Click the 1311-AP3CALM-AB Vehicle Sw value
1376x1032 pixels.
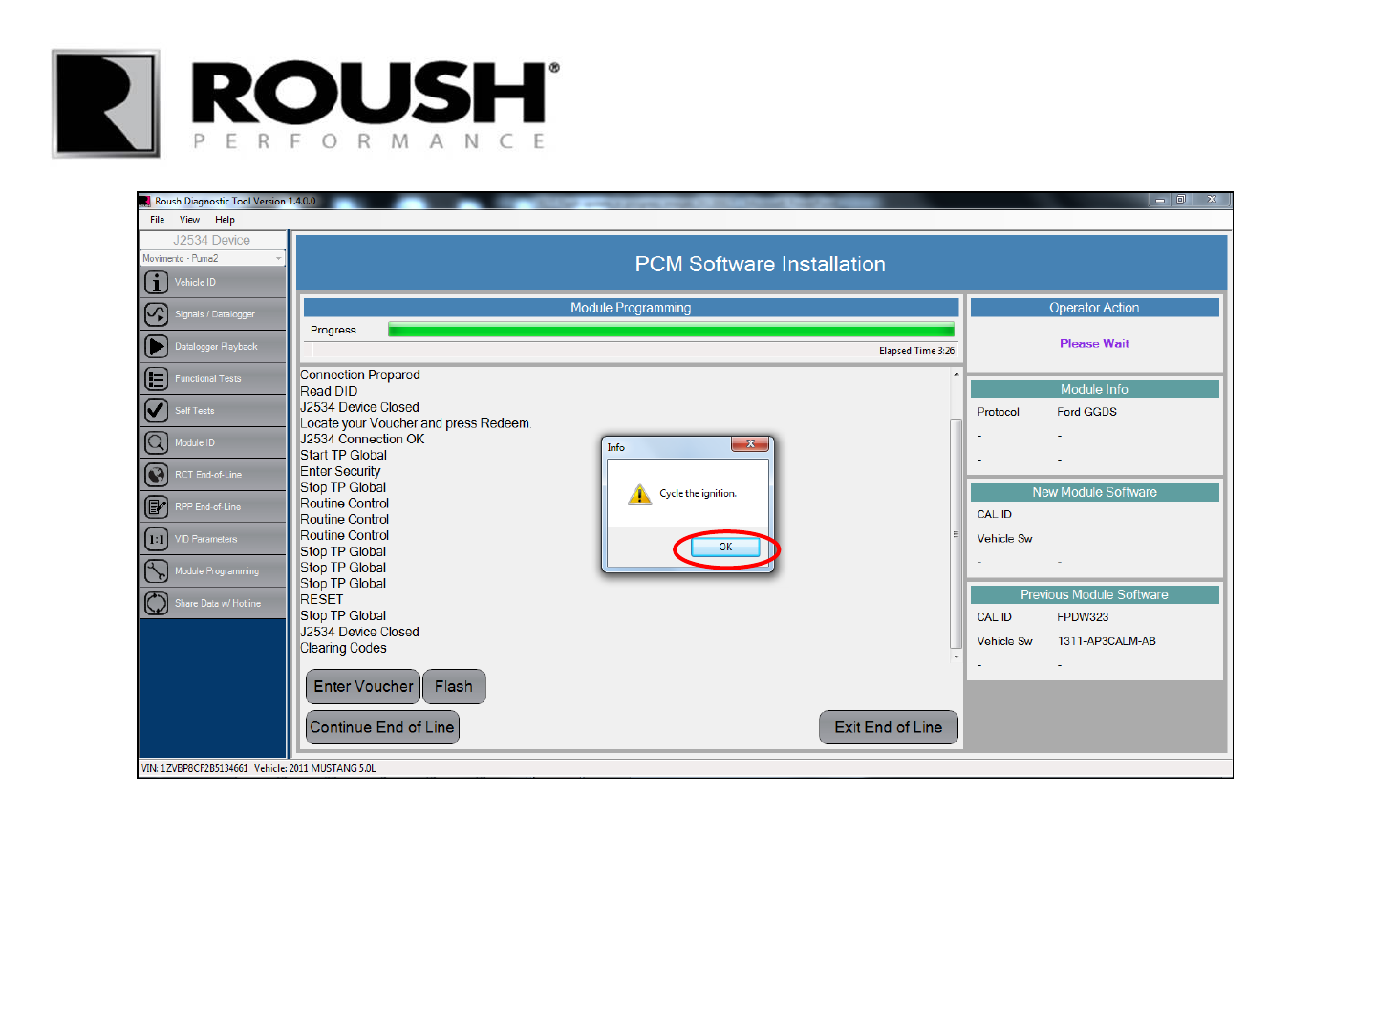[1107, 642]
